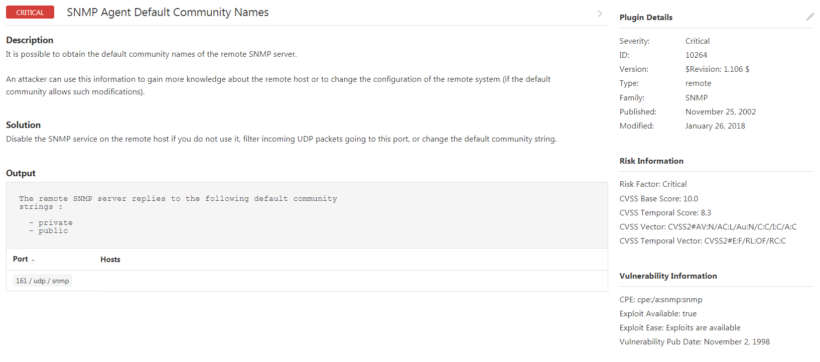Select the 161 / udp / snmp port tag
This screenshot has height=362, width=820.
[x=43, y=281]
